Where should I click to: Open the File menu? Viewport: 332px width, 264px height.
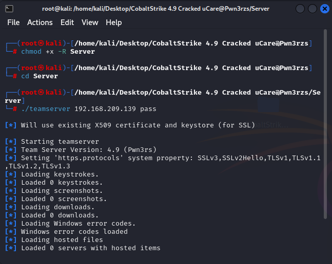coord(13,23)
